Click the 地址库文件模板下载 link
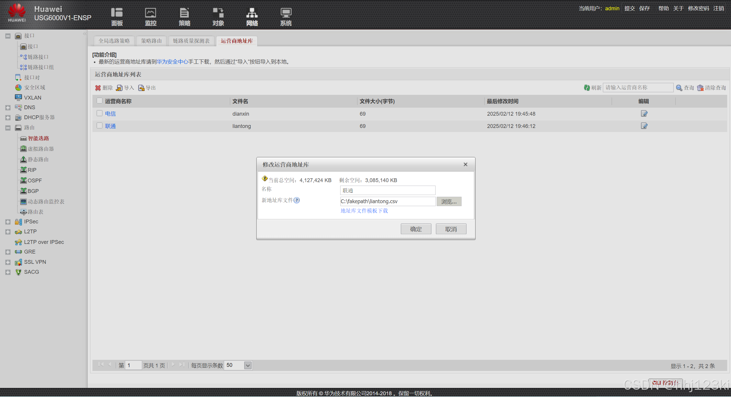Image resolution: width=731 pixels, height=397 pixels. tap(364, 211)
